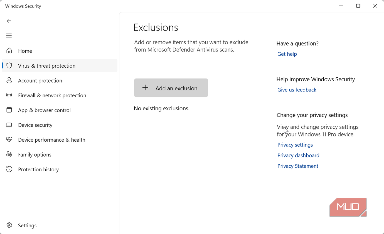Click the Home house icon
This screenshot has height=234, width=384.
pos(9,51)
